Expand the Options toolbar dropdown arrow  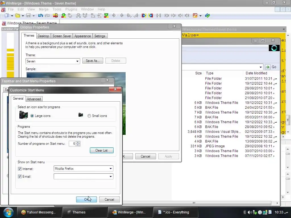click(x=200, y=16)
